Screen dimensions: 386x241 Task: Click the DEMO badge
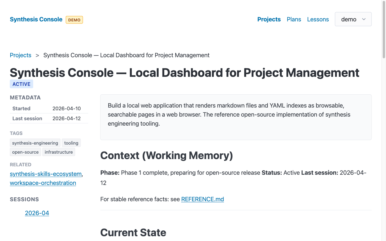tap(74, 20)
